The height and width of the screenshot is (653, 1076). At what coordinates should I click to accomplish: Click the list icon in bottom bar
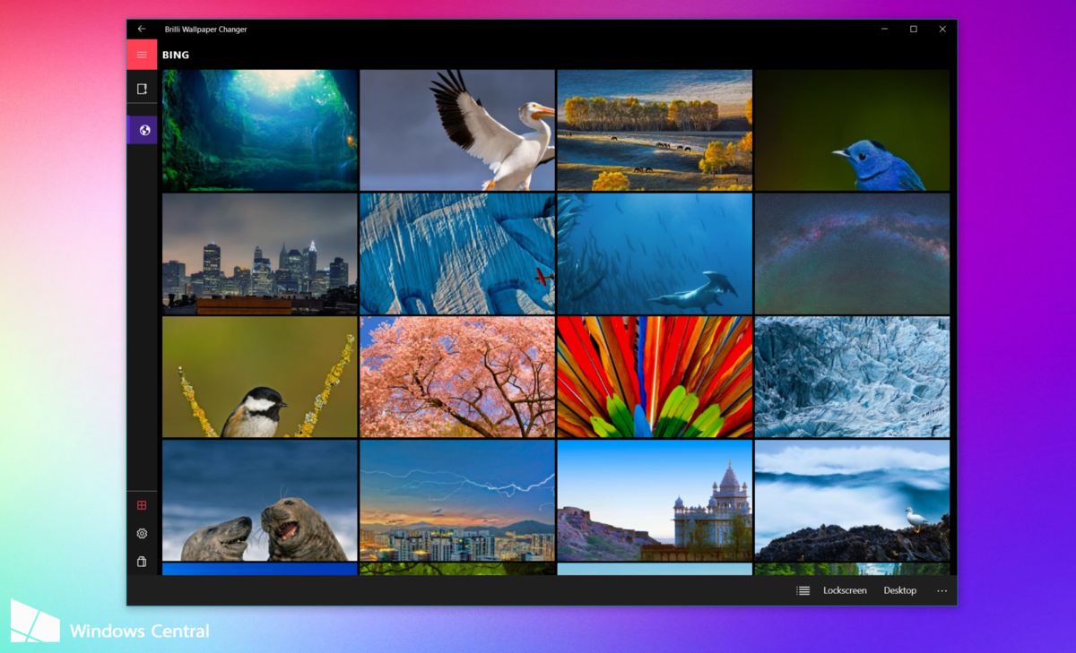803,590
